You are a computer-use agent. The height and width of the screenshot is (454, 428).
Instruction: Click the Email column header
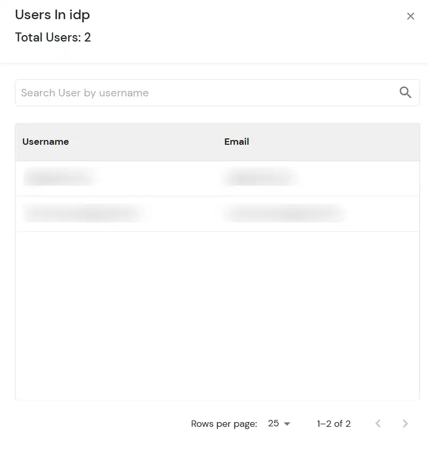(x=236, y=142)
